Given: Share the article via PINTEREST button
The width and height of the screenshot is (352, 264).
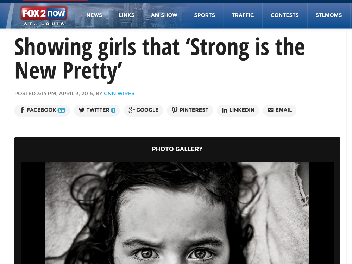Looking at the screenshot, I should tap(190, 110).
